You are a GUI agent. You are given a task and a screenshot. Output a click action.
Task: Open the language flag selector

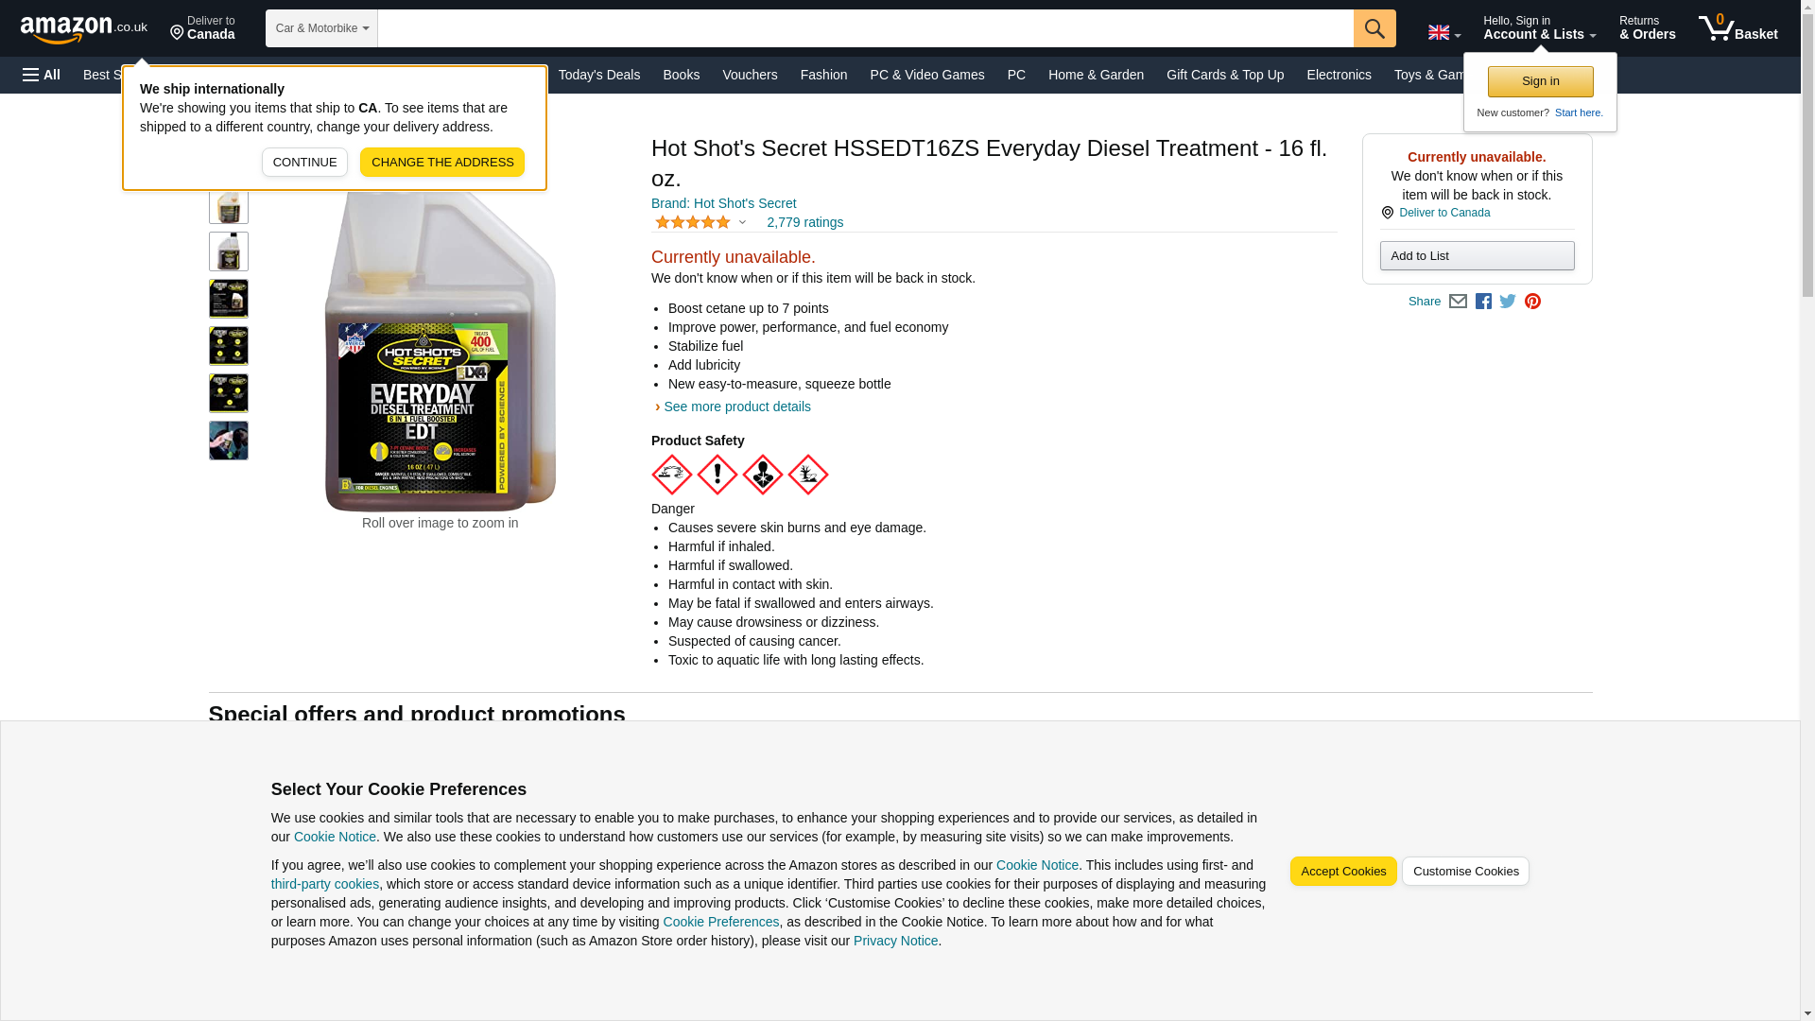pos(1443,32)
